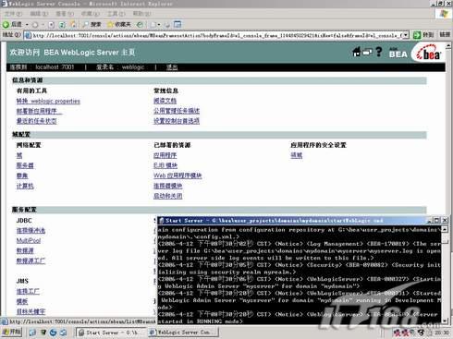Click the Mail toolbar icon
Image resolution: width=453 pixels, height=339 pixels.
tap(153, 24)
